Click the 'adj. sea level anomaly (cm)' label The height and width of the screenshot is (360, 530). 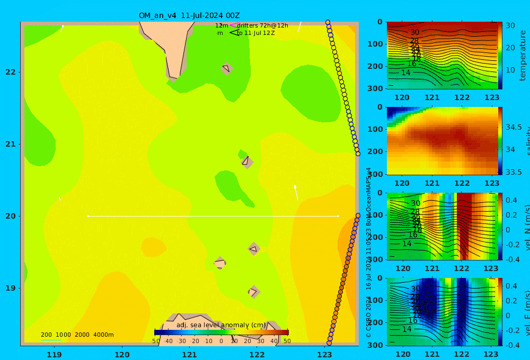click(221, 325)
